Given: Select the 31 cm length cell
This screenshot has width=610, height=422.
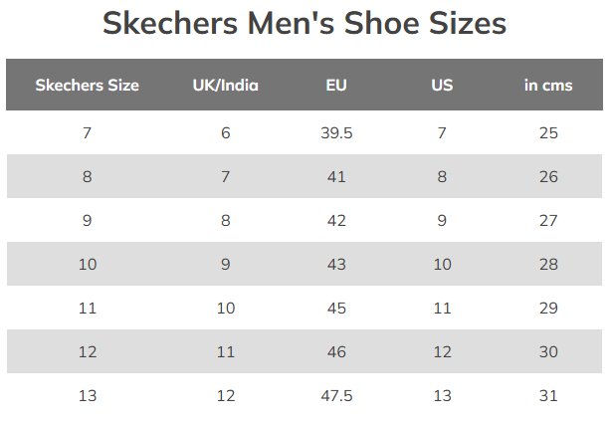Looking at the screenshot, I should [548, 396].
